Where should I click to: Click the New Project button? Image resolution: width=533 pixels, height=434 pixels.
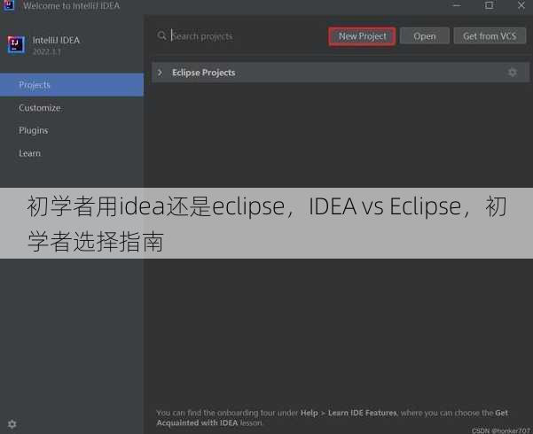[x=362, y=36]
